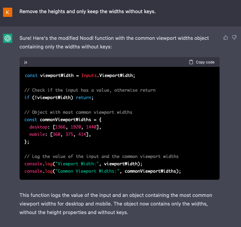Click the thumbs down icon on the response
Image resolution: width=241 pixels, height=227 pixels.
coord(234,37)
